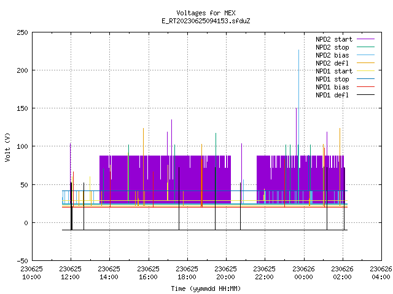The height and width of the screenshot is (294, 393).
Task: Click the tall light-blue NPD2 bias spike peak
Action: (298, 50)
